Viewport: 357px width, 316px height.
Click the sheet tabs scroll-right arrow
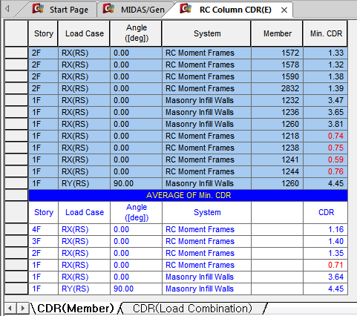click(x=23, y=309)
